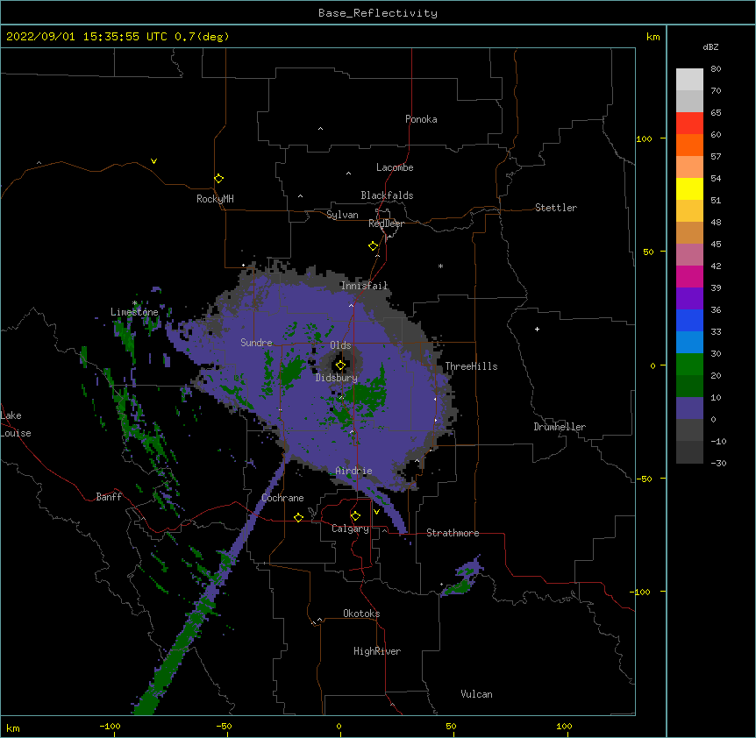Click the Innisfail city label
Image resolution: width=756 pixels, height=738 pixels.
[364, 286]
